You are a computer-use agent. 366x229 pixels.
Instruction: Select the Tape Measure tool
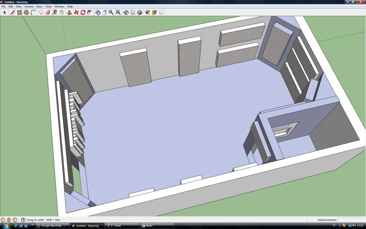55,12
